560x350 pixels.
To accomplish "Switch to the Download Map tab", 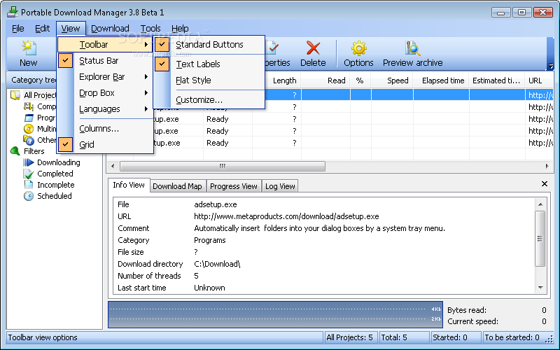I will 178,186.
